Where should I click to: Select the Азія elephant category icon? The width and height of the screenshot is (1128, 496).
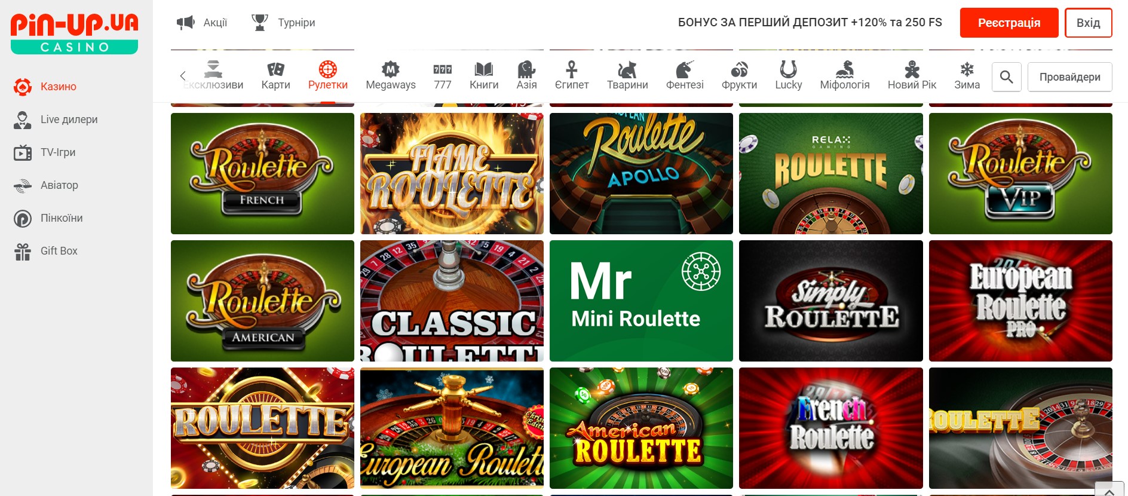click(526, 69)
